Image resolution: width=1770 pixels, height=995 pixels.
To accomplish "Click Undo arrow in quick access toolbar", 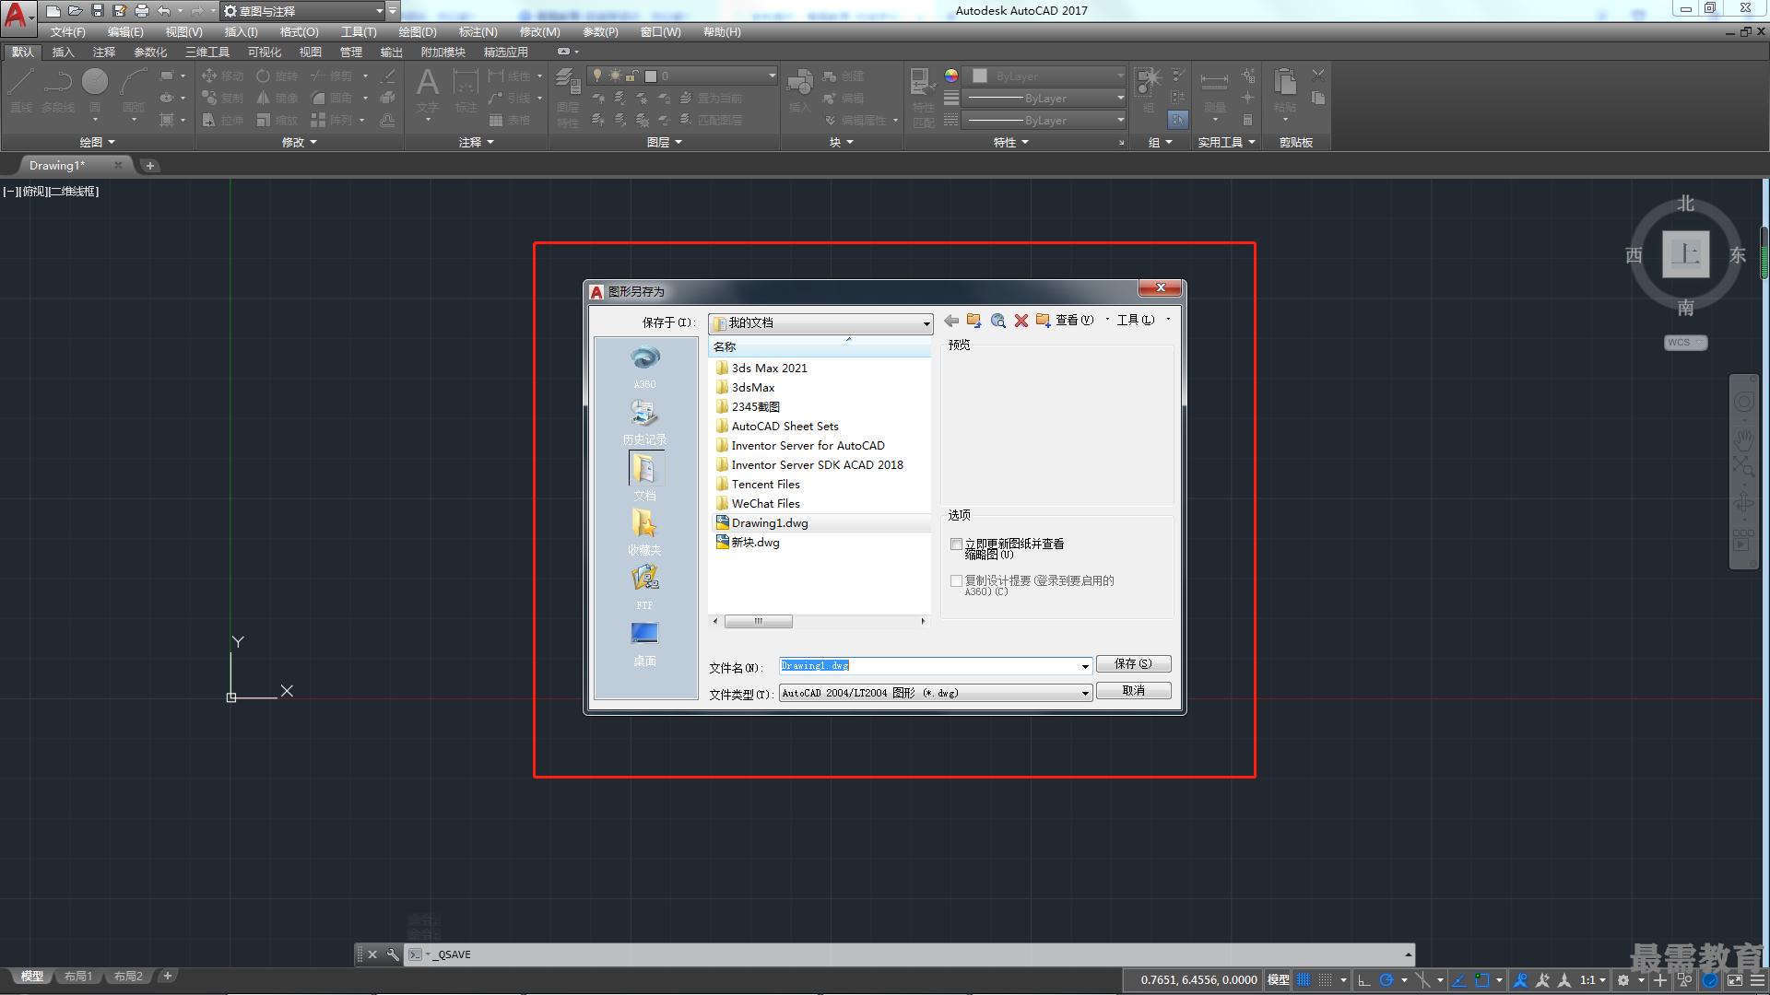I will [x=164, y=11].
